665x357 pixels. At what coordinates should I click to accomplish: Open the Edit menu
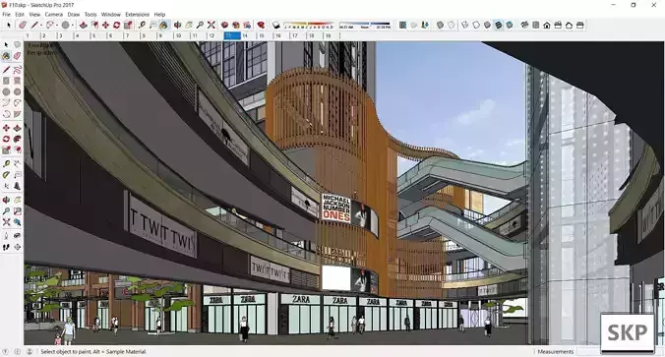point(20,15)
